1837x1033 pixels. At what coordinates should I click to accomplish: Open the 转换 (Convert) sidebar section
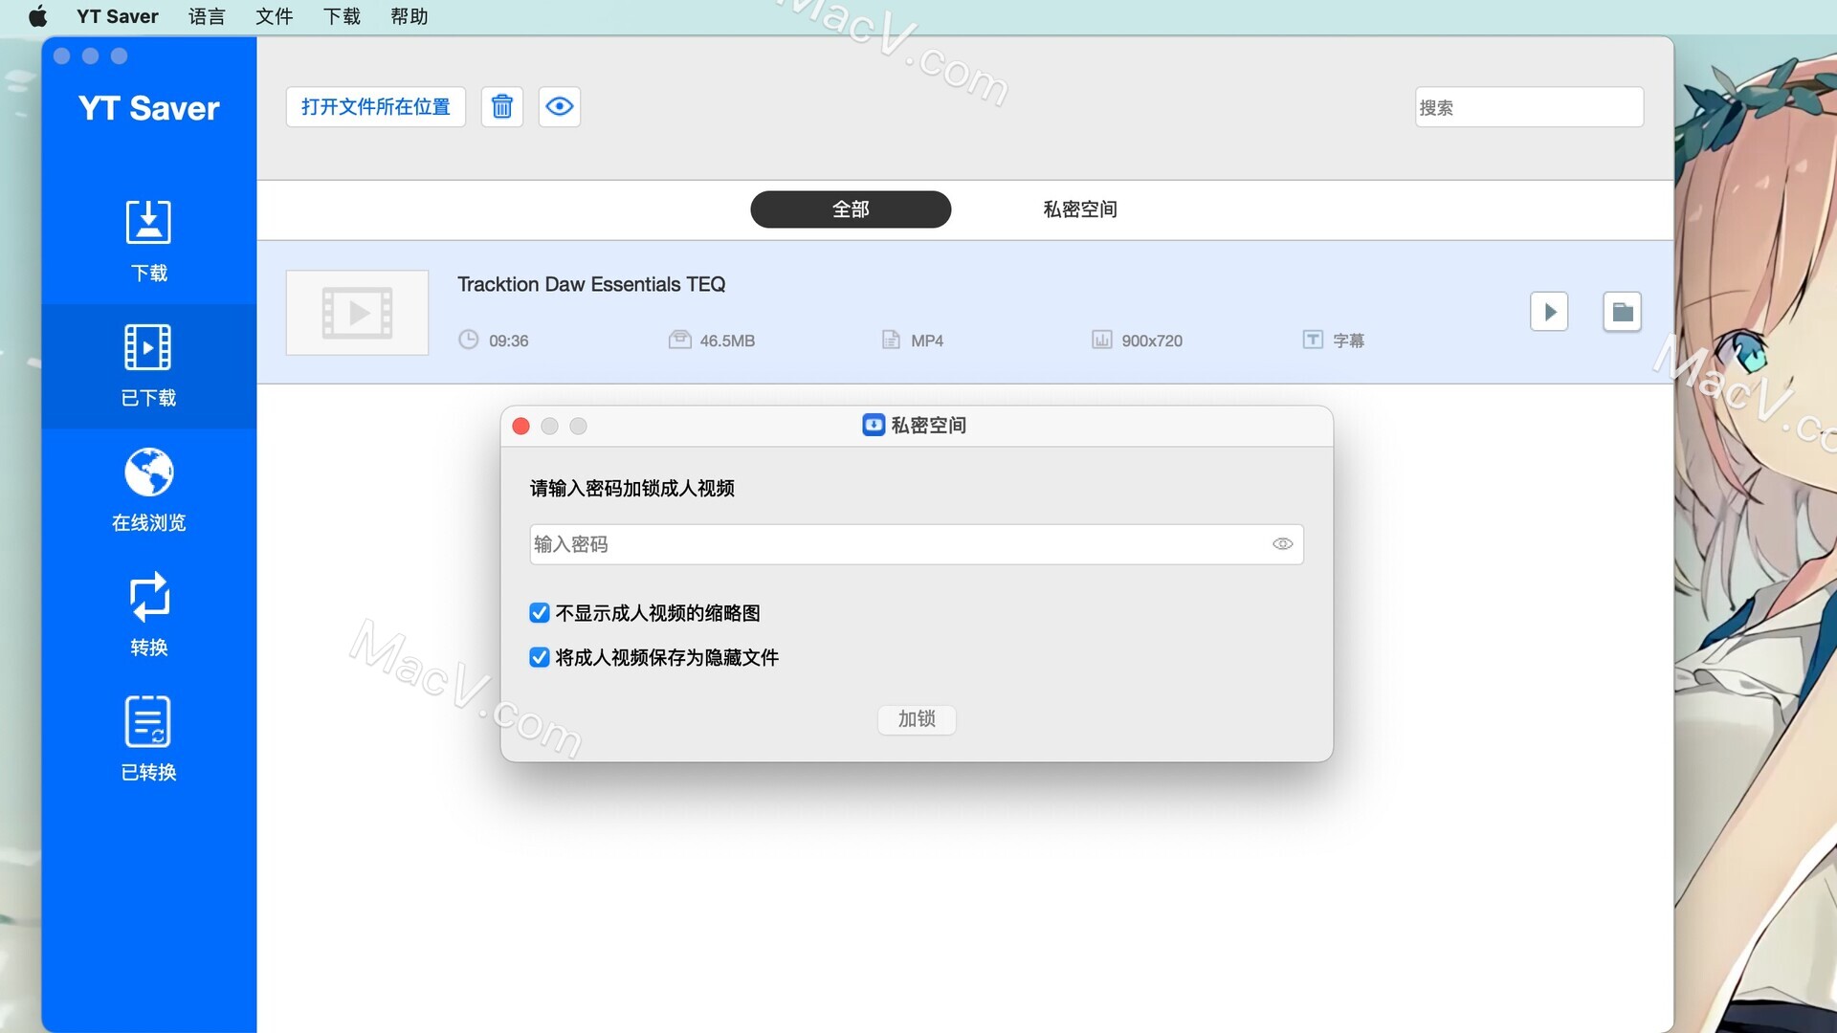pyautogui.click(x=148, y=615)
